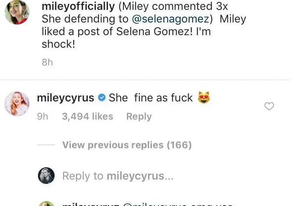Focus the 'Reply to mileycyrus...' field
This screenshot has height=206, width=291.
click(x=118, y=176)
